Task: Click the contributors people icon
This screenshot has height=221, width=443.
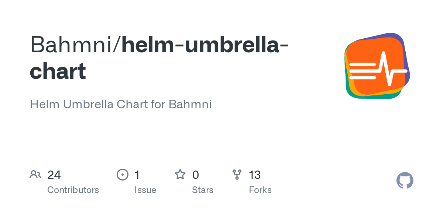Action: click(35, 175)
